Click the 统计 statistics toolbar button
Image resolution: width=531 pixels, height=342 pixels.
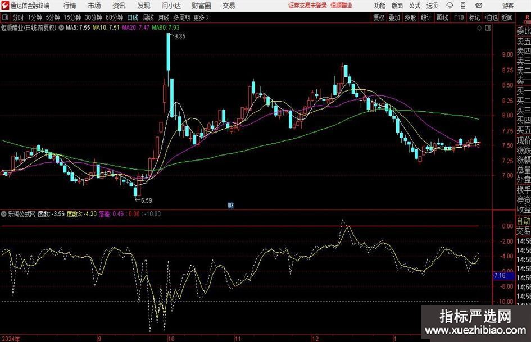click(x=426, y=17)
